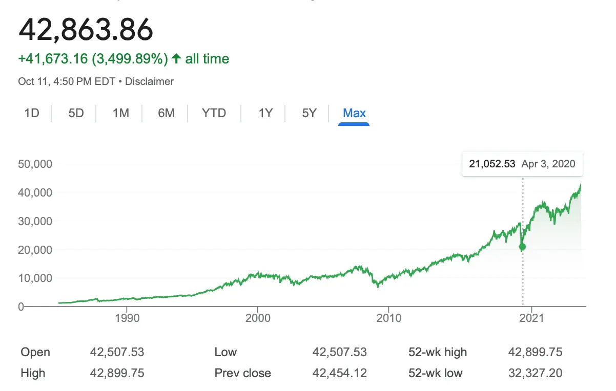Click the 42,863.86 headline price
This screenshot has height=391, width=616.
[86, 30]
